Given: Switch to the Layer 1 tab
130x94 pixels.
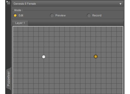Looking at the screenshot, I should [20, 23].
